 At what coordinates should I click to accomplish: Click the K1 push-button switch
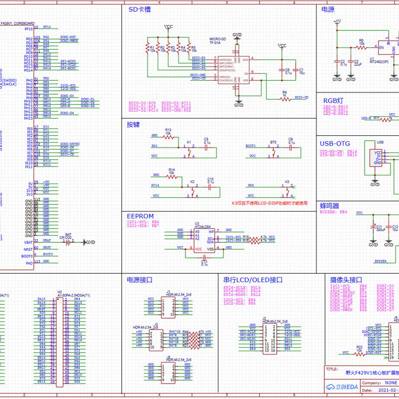click(x=189, y=152)
